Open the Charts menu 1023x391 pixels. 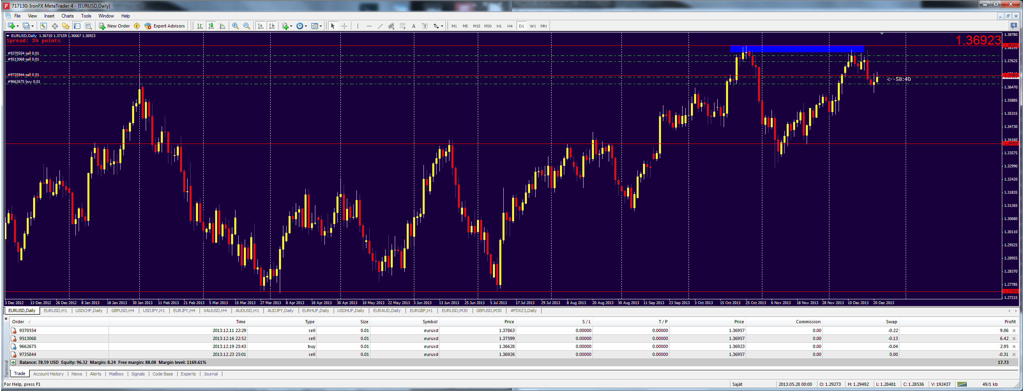(67, 16)
